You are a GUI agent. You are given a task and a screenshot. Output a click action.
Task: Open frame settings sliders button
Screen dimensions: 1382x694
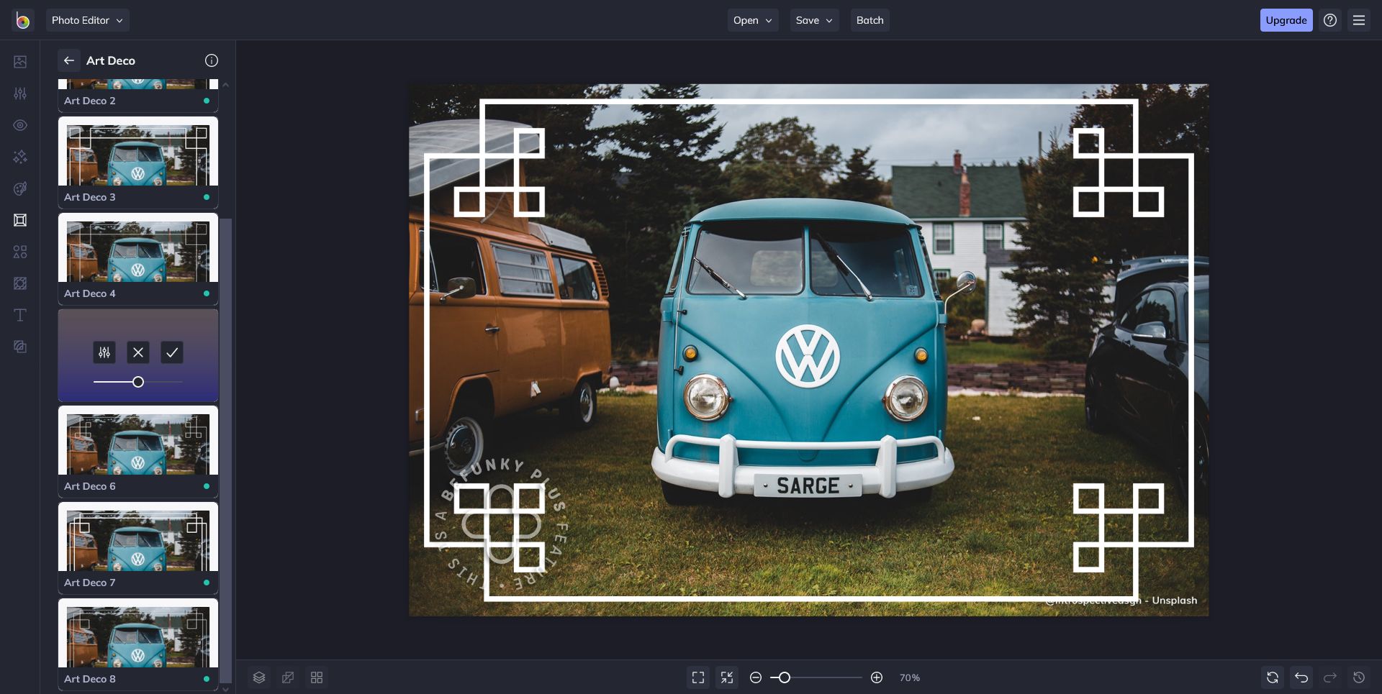(x=104, y=352)
